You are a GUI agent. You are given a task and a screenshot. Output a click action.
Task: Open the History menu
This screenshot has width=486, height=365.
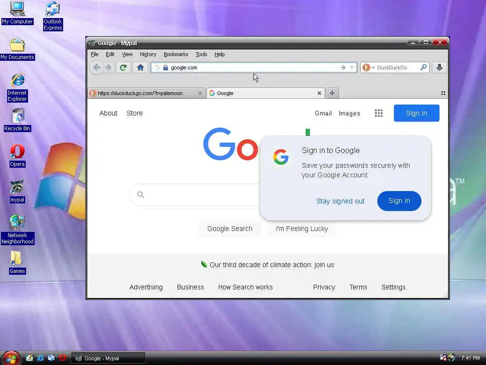pyautogui.click(x=148, y=54)
